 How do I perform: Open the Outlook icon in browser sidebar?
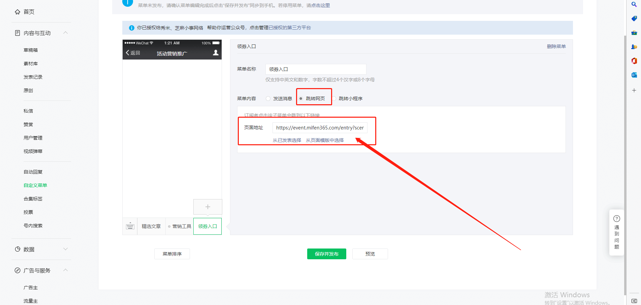coord(635,75)
